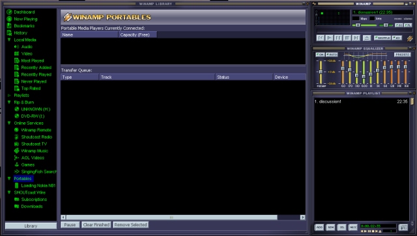Pause the transfer queue
Image resolution: width=417 pixels, height=236 pixels.
(70, 225)
